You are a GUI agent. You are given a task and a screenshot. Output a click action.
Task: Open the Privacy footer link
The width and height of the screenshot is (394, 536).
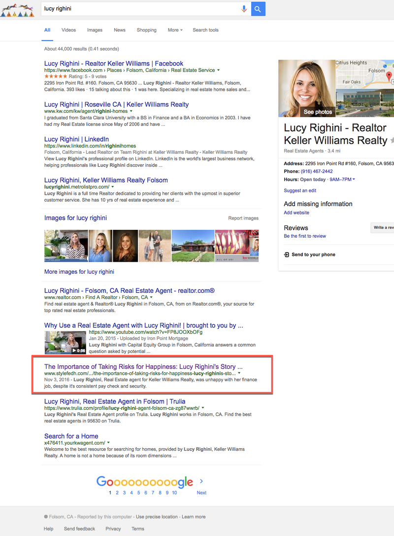[113, 529]
